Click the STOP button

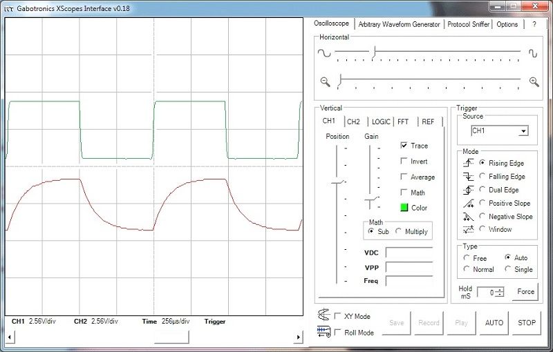pyautogui.click(x=527, y=323)
